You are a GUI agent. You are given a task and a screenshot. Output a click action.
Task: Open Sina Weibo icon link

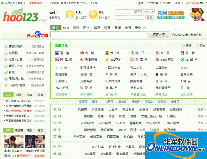click(x=82, y=59)
